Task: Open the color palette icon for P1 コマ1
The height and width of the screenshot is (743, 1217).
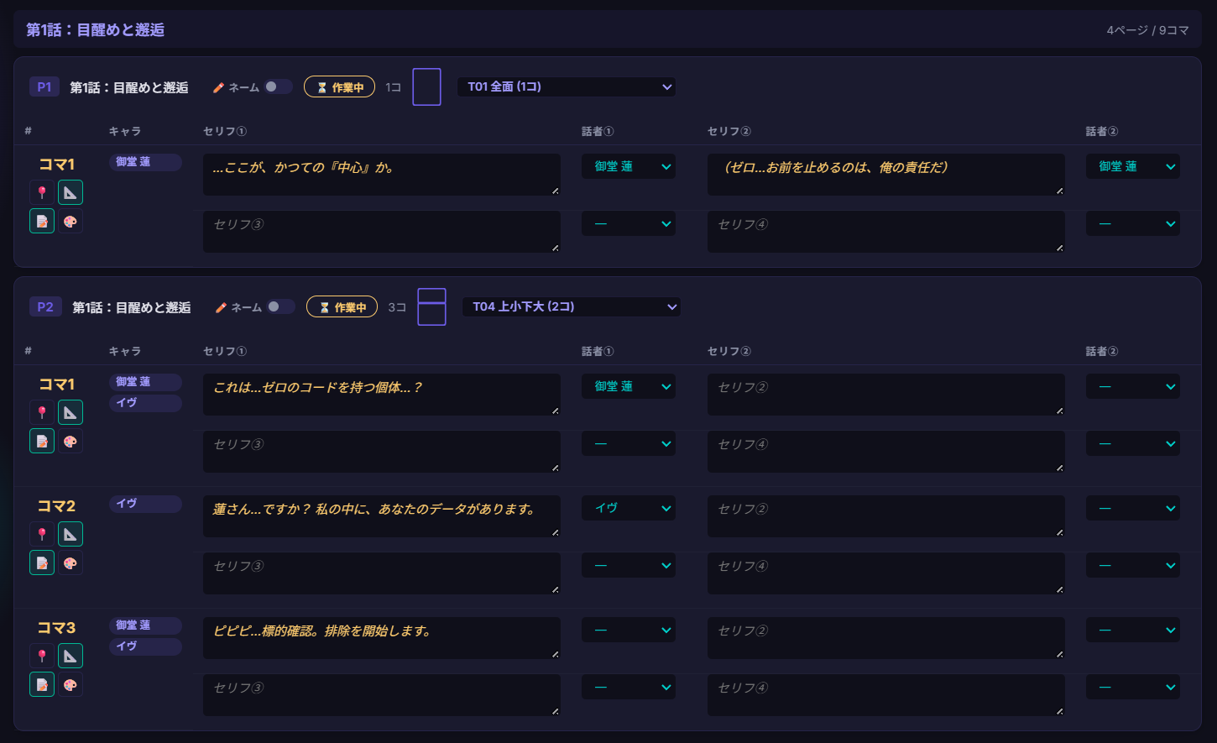Action: coord(71,221)
